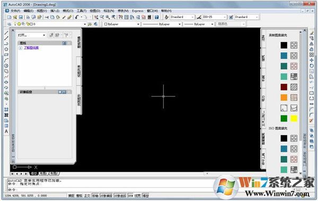Screen dimensions: 318x201
Task: Toggle 极轴 polar tracking in status bar
Action: (95, 196)
